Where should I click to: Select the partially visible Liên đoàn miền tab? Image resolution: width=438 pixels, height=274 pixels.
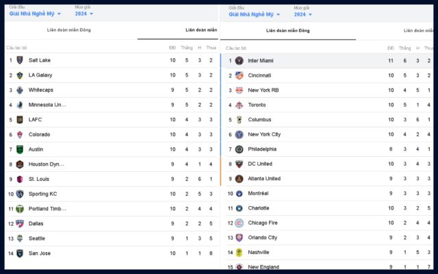coord(201,30)
